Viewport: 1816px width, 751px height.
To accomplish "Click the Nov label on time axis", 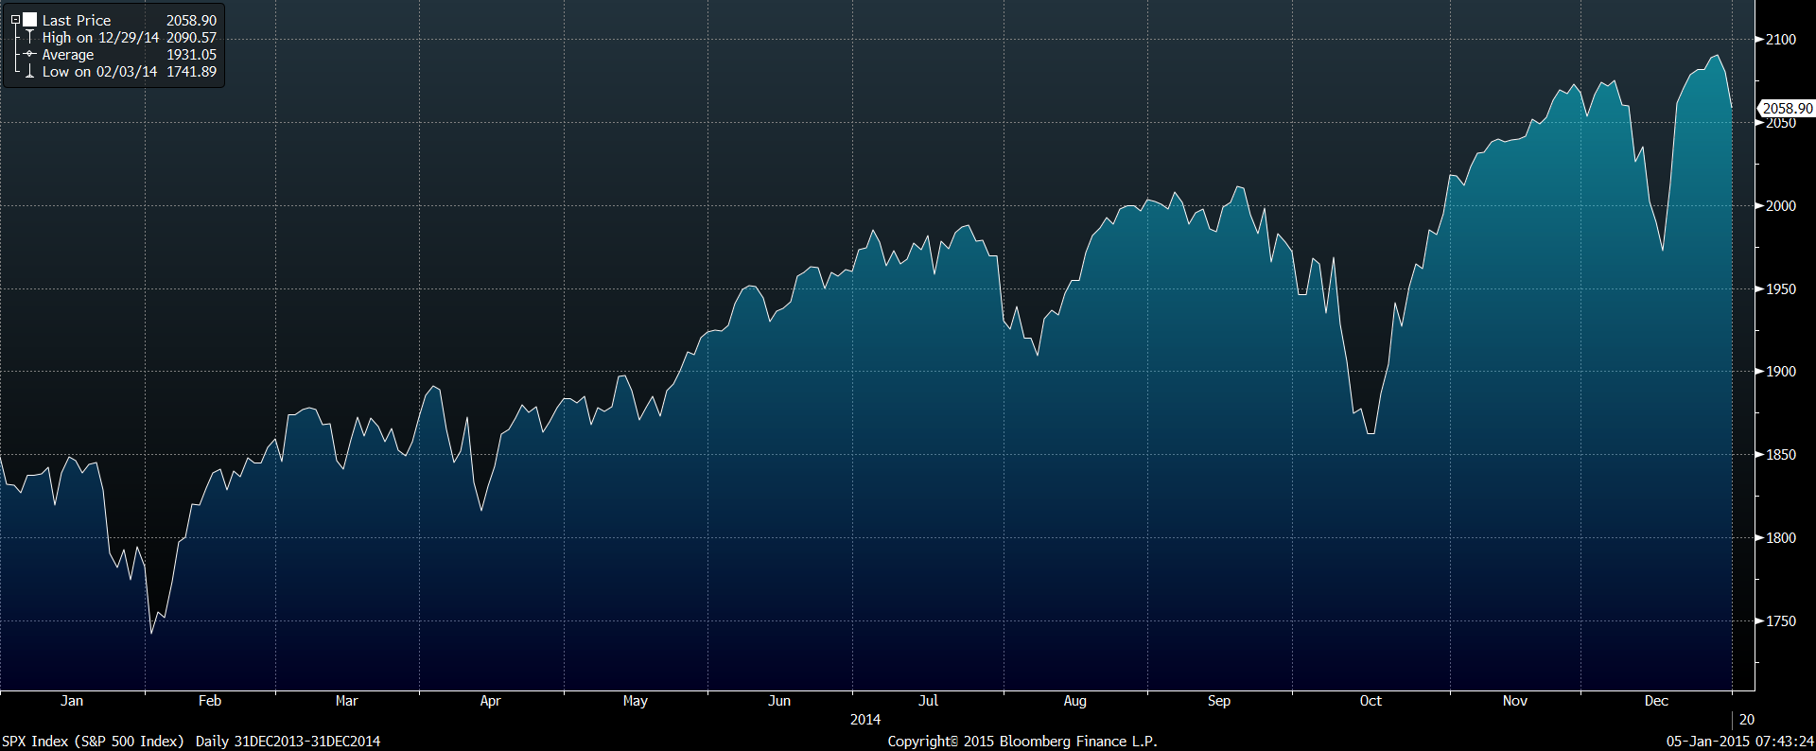I will point(1515,701).
